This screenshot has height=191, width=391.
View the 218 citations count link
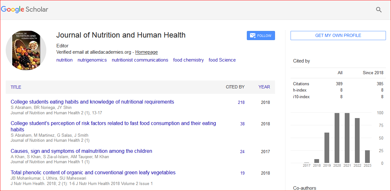tap(241, 102)
